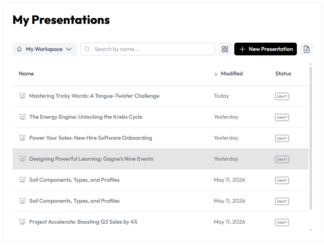
Task: Click the Name column header
Action: click(26, 73)
